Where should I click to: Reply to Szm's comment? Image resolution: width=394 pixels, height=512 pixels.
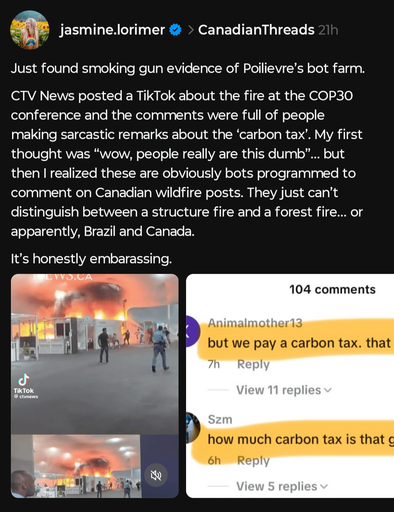pos(253,461)
